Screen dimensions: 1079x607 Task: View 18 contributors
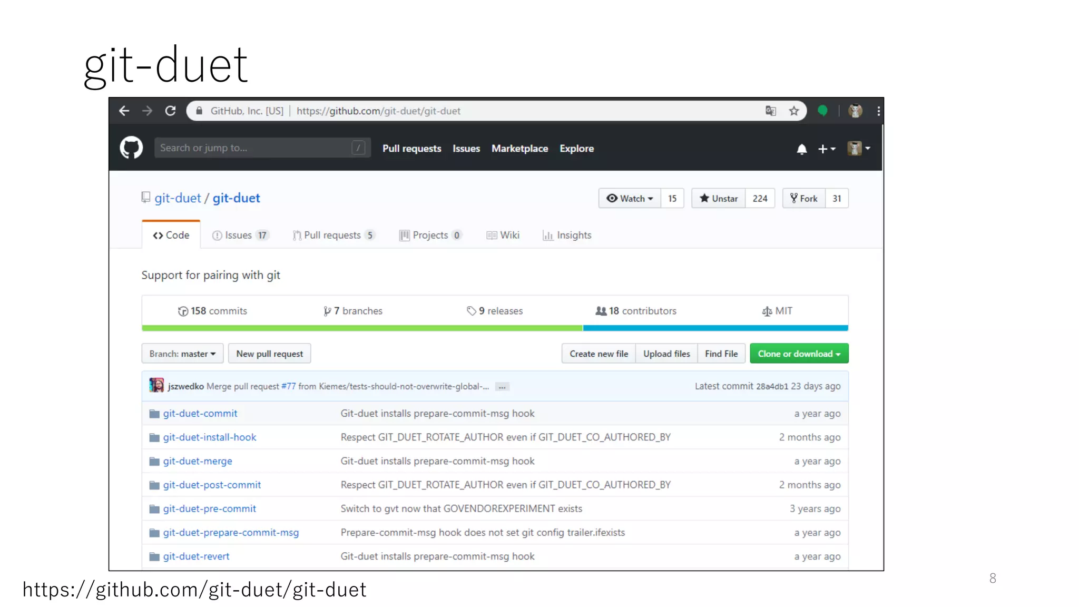coord(636,311)
